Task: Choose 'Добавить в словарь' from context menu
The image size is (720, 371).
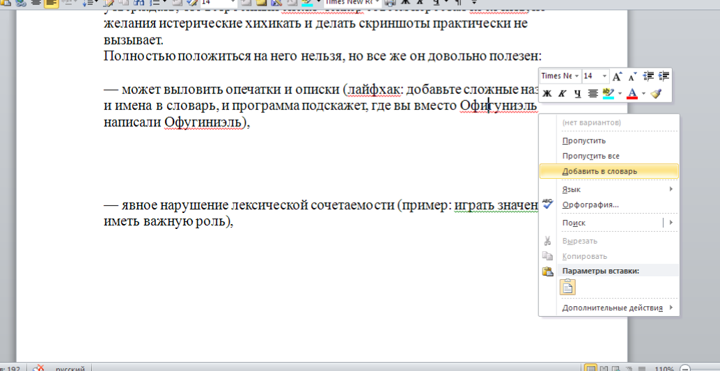Action: [600, 171]
